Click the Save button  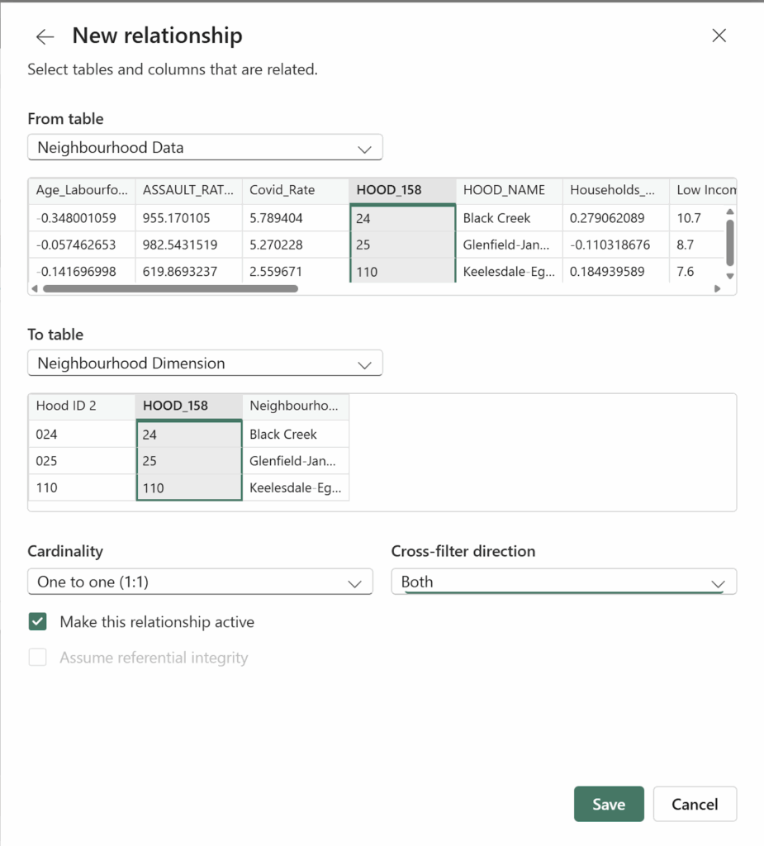(x=608, y=804)
